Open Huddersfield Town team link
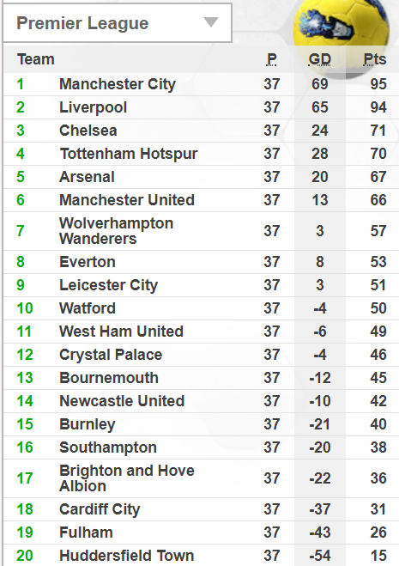 point(127,556)
